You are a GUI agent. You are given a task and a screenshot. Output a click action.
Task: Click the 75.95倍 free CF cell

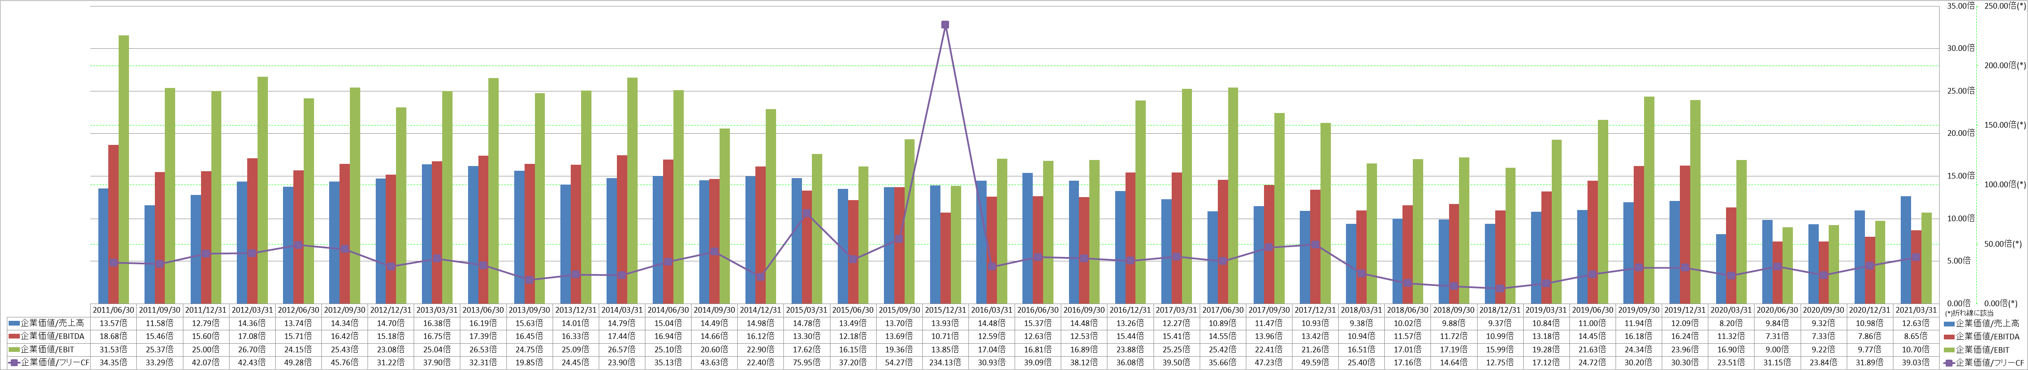[807, 363]
